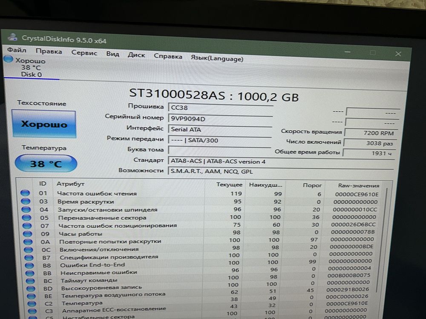The width and height of the screenshot is (426, 319).
Task: Select the Переназначенные сектора attribute text
Action: click(102, 218)
